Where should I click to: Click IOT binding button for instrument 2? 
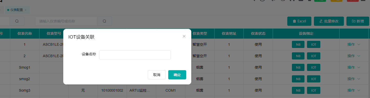click(314, 56)
